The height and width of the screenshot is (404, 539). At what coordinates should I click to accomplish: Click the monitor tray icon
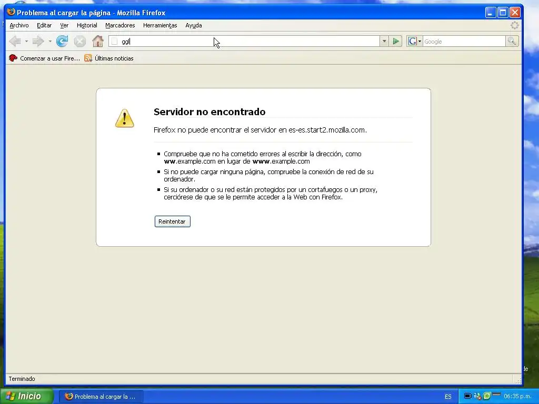pyautogui.click(x=467, y=396)
